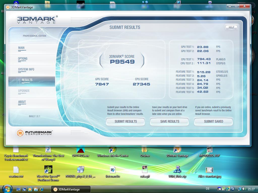Select the RESULTS sidebar item
This screenshot has width=258, height=193.
coord(31,81)
